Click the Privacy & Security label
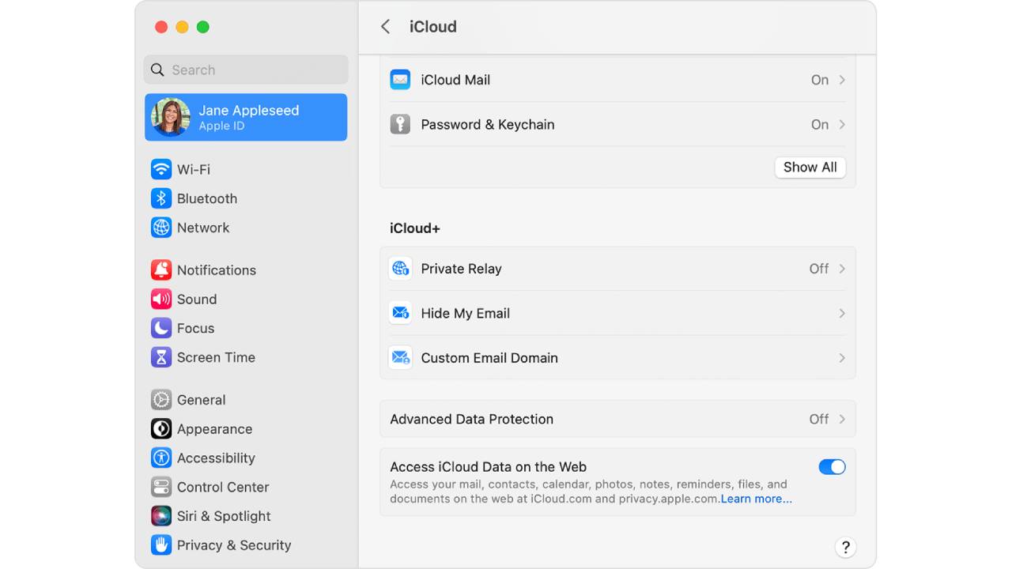 tap(234, 545)
